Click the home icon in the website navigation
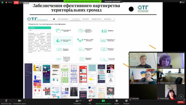Viewport: 186px width, 105px height. pos(54,19)
